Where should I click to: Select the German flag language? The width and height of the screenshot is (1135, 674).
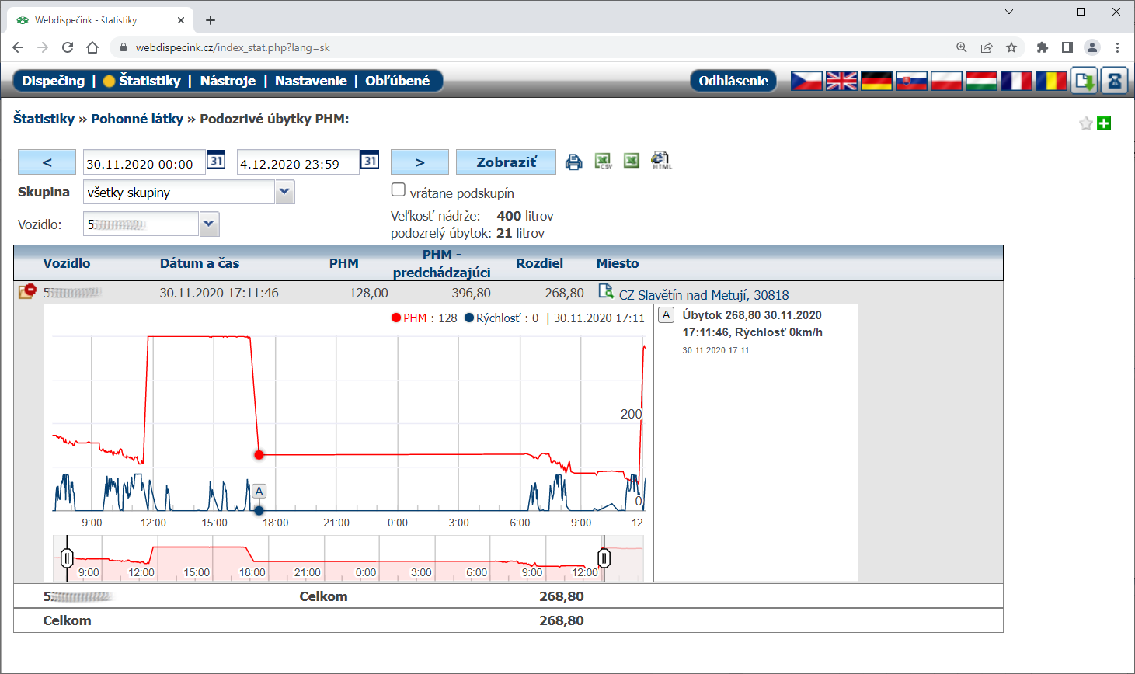[876, 81]
